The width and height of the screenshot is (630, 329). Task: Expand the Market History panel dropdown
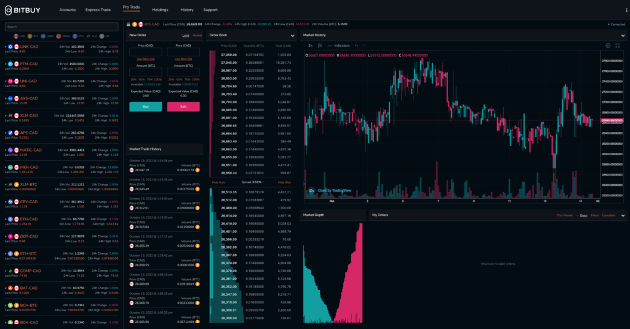click(623, 36)
